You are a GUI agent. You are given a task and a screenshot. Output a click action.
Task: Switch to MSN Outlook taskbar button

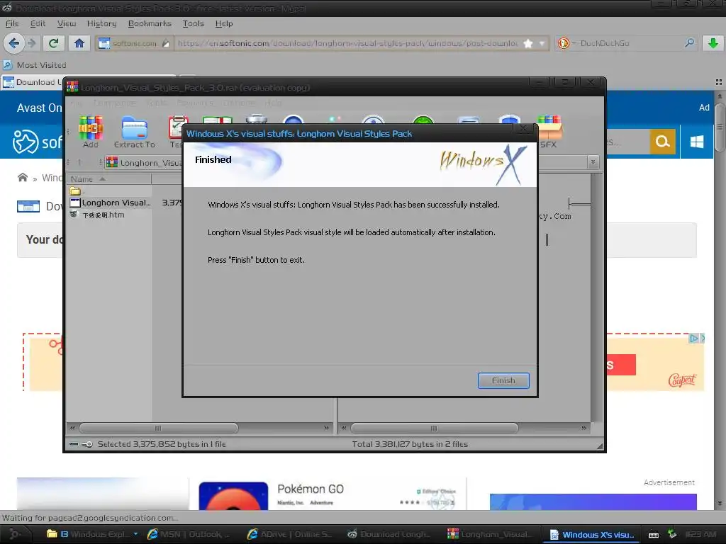pos(190,534)
